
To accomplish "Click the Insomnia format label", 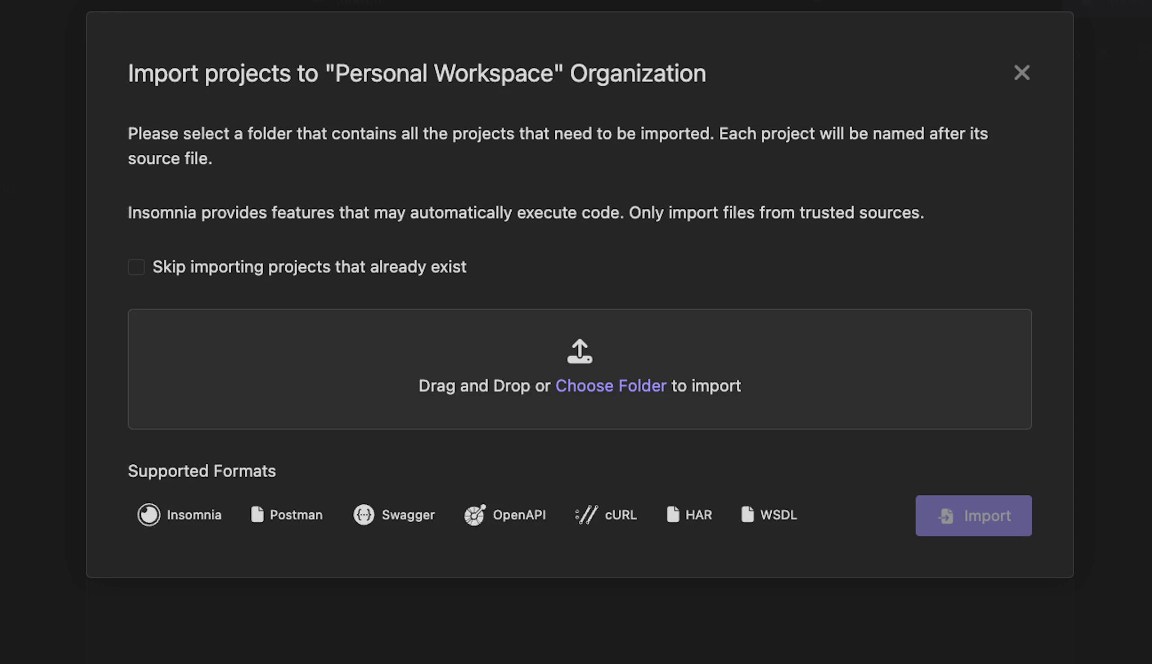I will pyautogui.click(x=194, y=515).
